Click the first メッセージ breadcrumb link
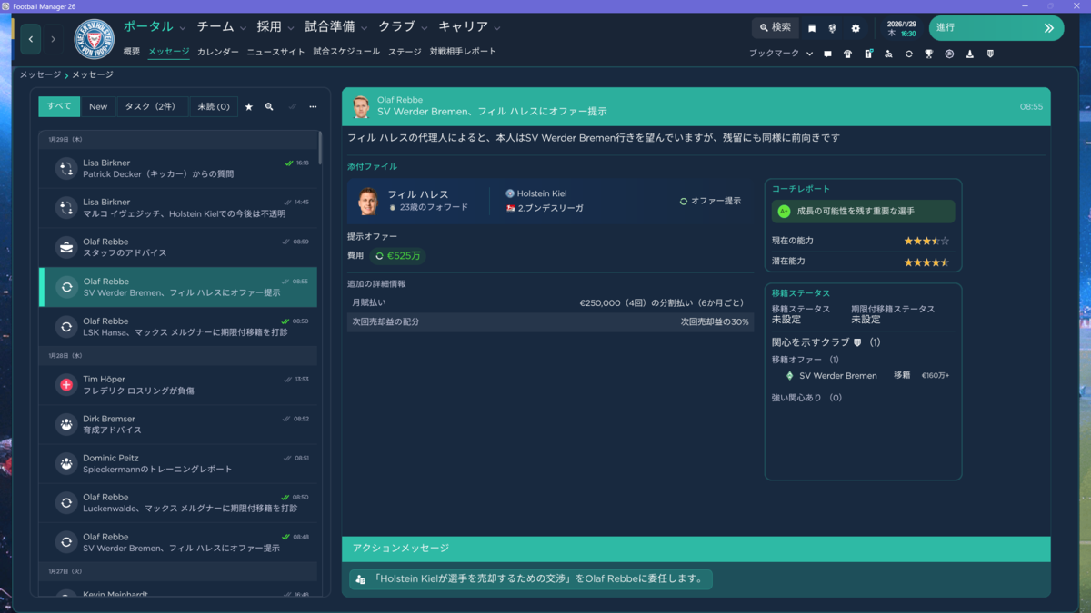This screenshot has height=613, width=1091. click(41, 74)
